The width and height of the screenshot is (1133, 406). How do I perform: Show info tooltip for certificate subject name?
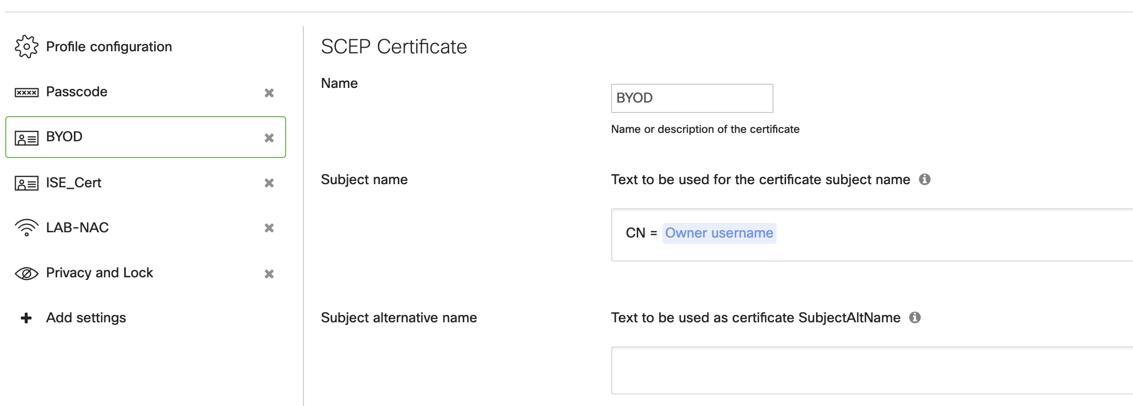pyautogui.click(x=924, y=179)
